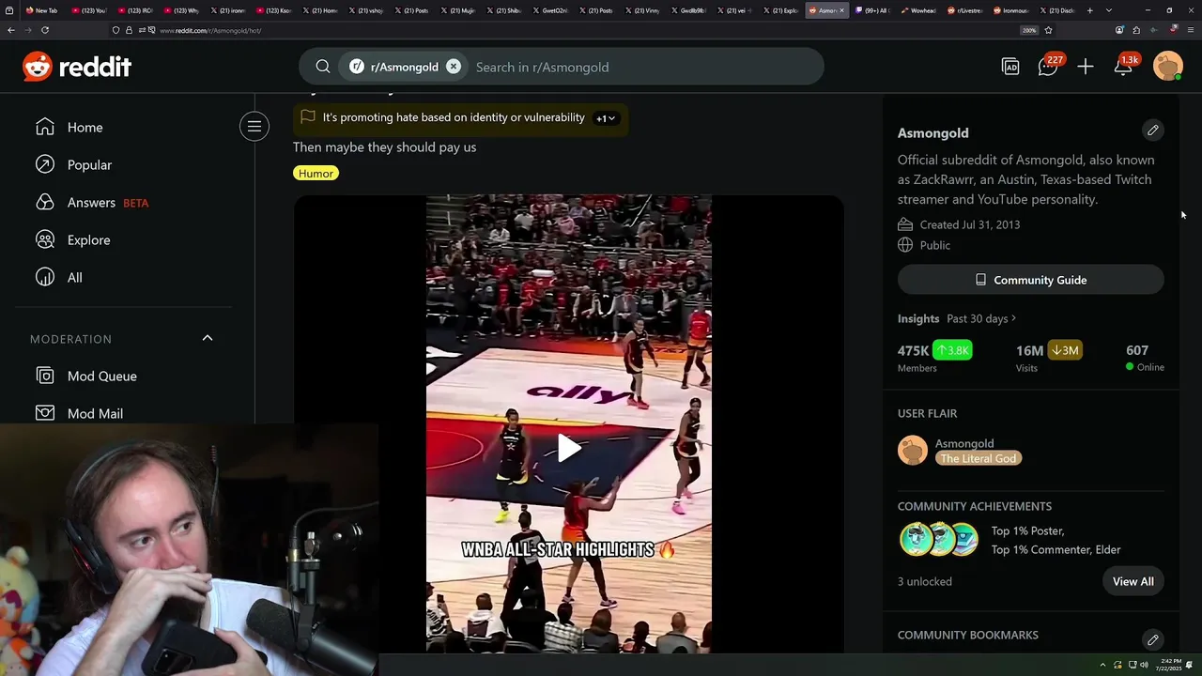Image resolution: width=1202 pixels, height=676 pixels.
Task: Click the Create post plus icon
Action: click(1086, 67)
